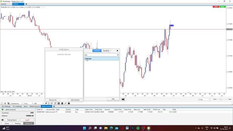The height and width of the screenshot is (131, 233).
Task: Select the pencil drawing tool
Action: click(x=46, y=103)
